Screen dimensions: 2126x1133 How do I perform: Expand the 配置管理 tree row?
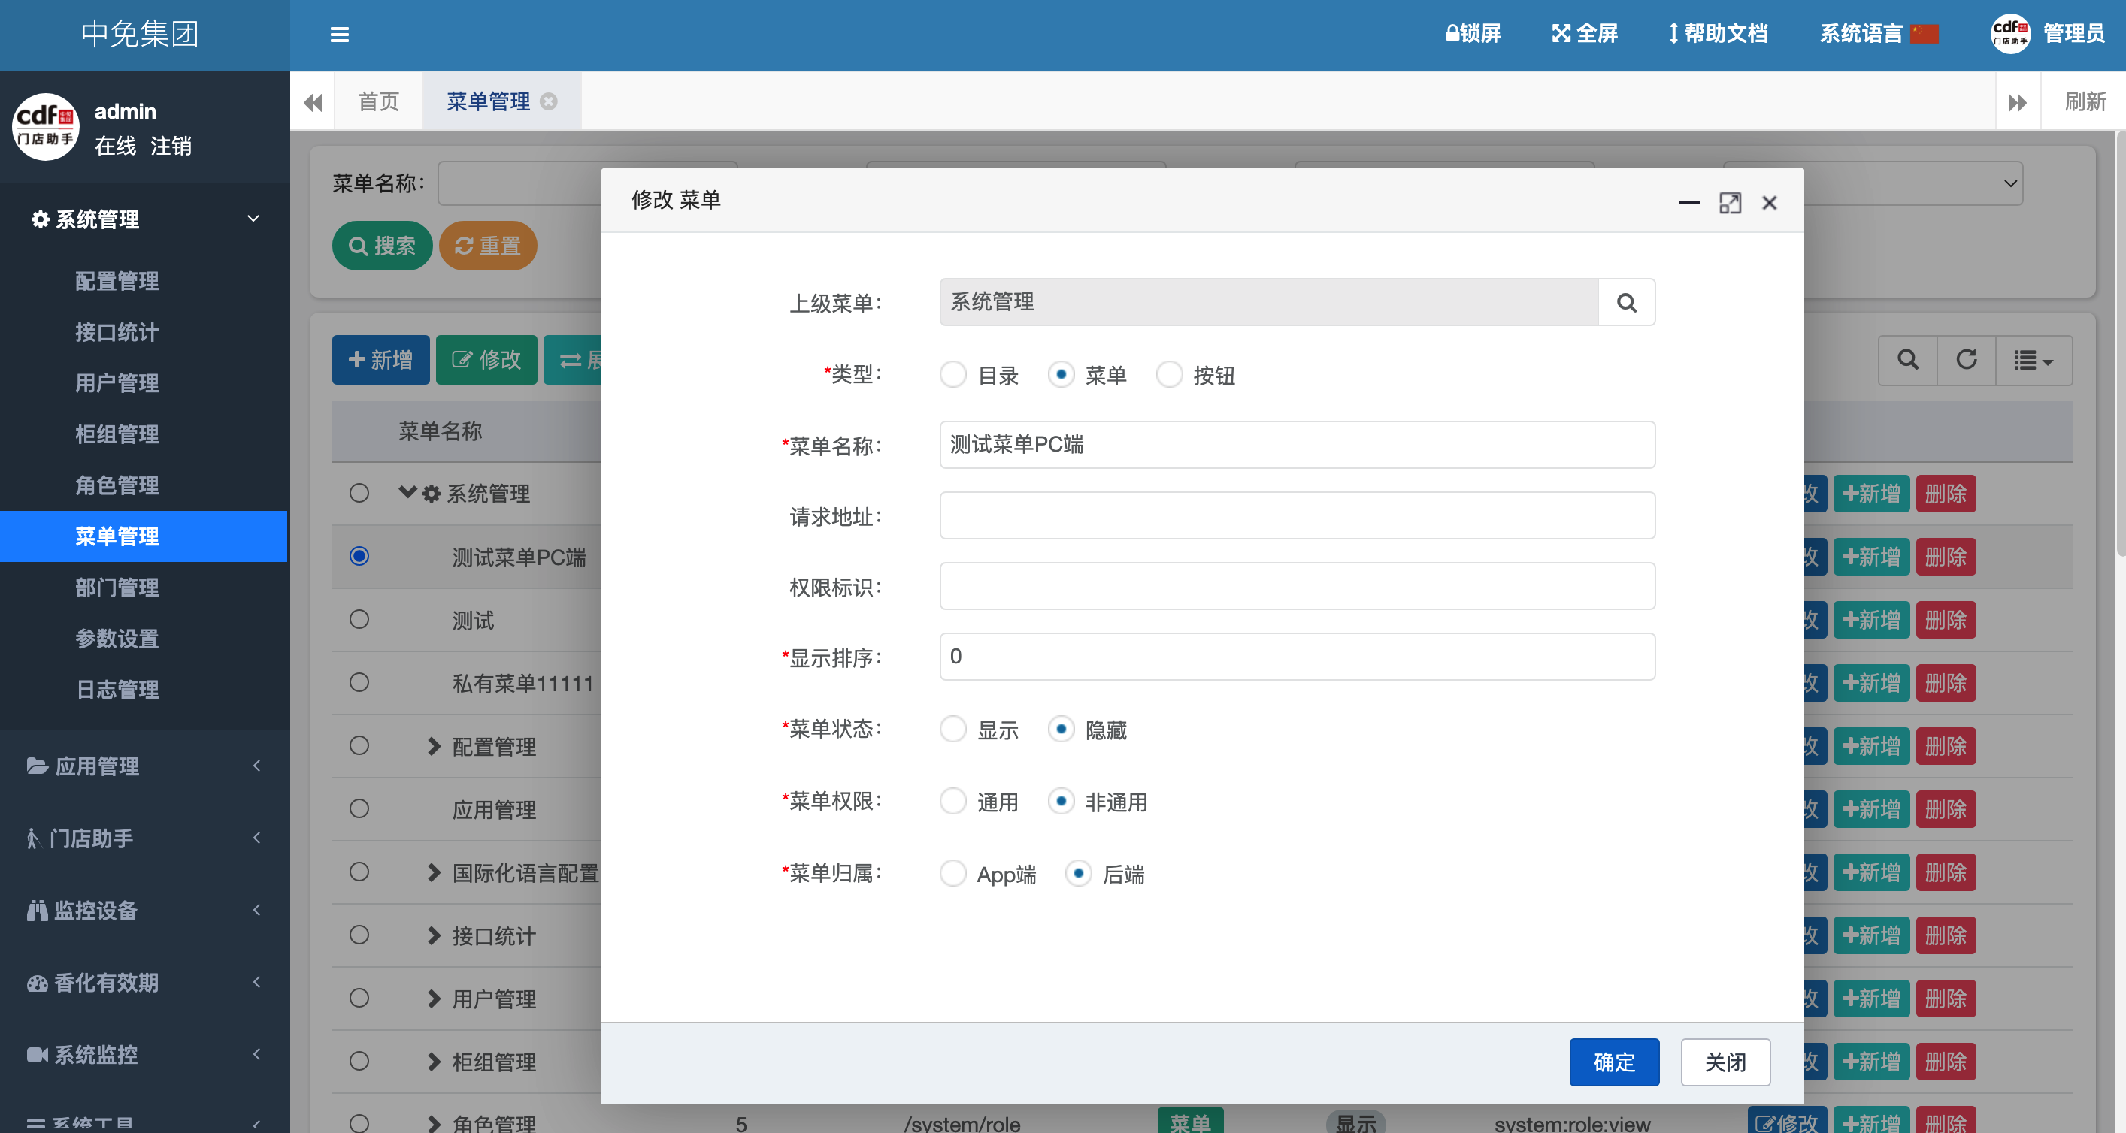[434, 746]
